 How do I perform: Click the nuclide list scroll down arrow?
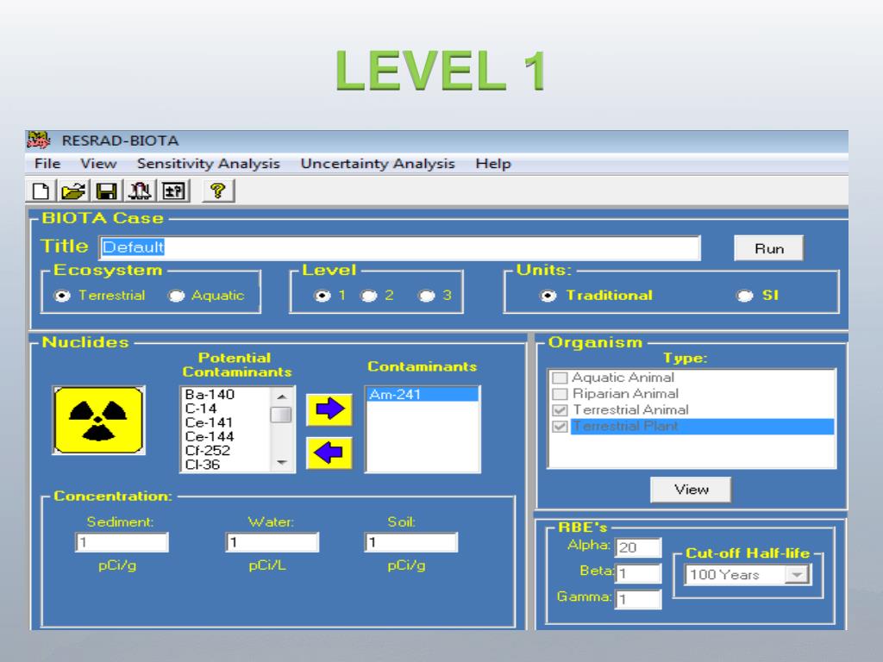point(282,463)
